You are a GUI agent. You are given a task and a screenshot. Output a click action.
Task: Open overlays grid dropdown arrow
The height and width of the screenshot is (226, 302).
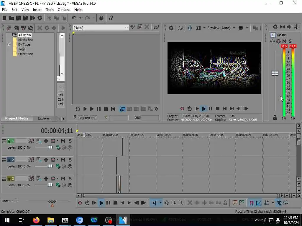[x=247, y=28]
